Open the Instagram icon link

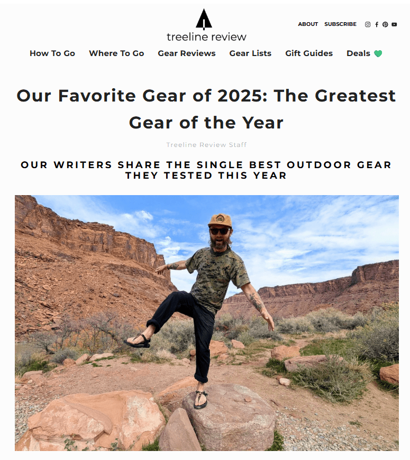coord(368,24)
